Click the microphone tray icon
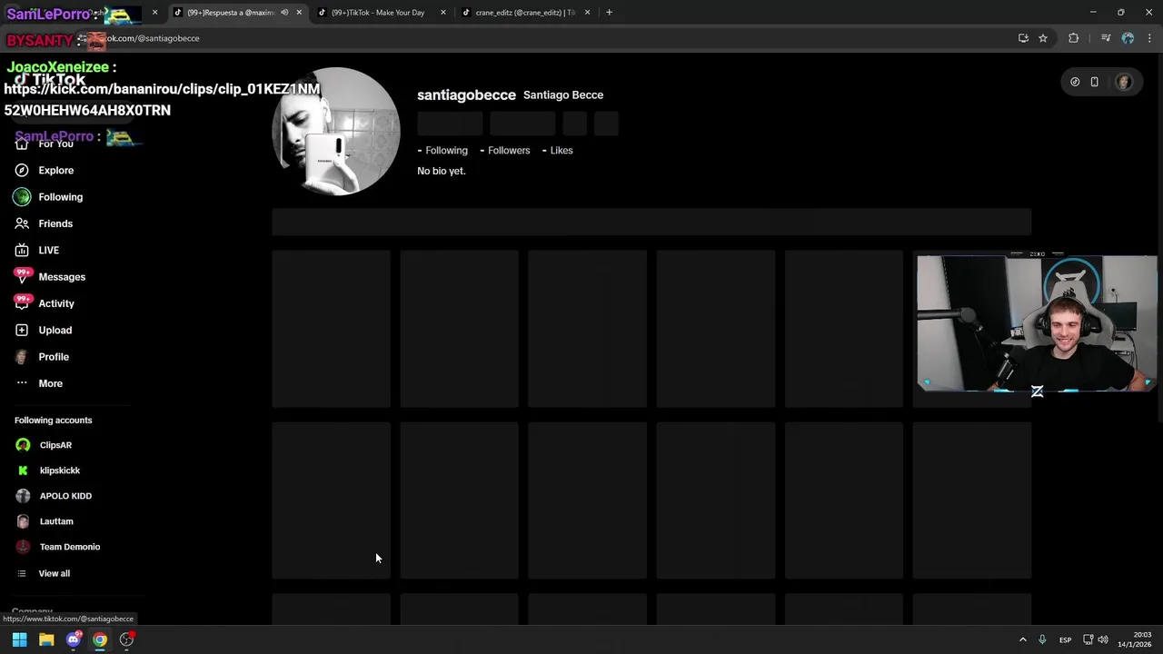The image size is (1163, 654). pos(1042,639)
